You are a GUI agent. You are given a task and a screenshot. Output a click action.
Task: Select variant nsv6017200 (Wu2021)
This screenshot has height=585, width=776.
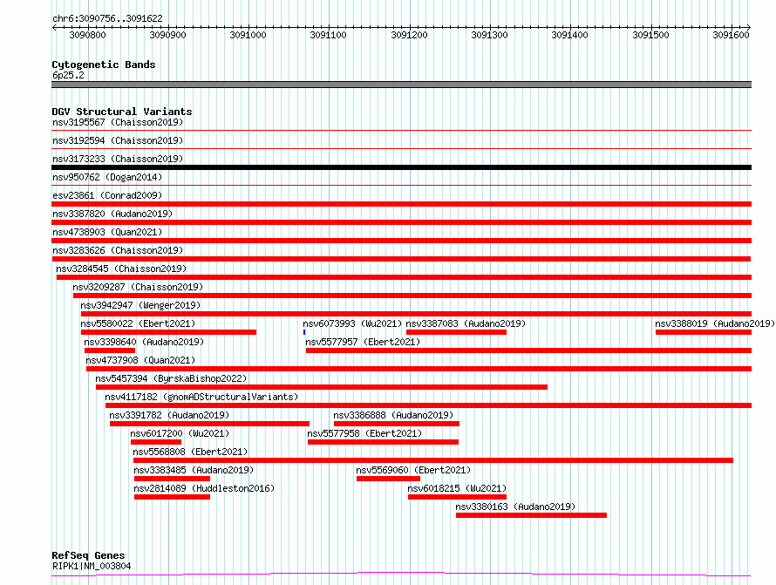180,433
